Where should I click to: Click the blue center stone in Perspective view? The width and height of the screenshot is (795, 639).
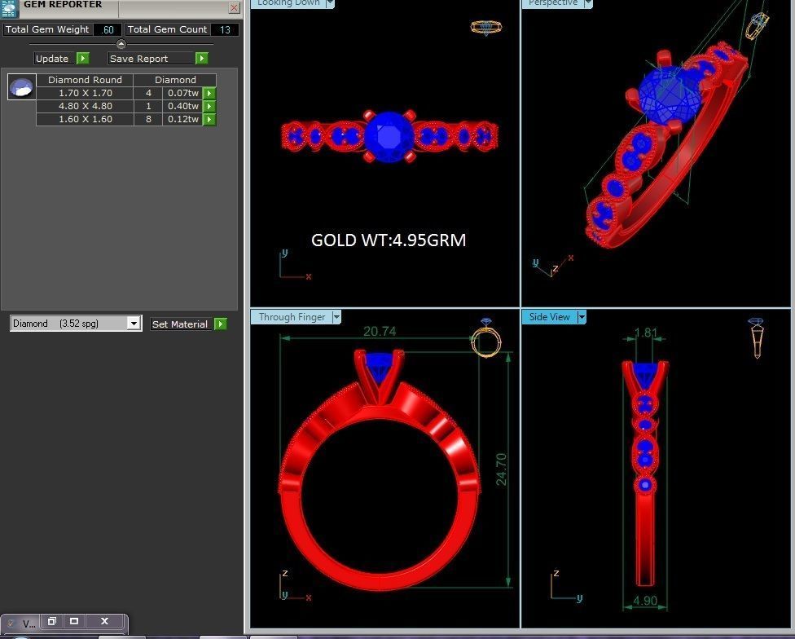[670, 95]
